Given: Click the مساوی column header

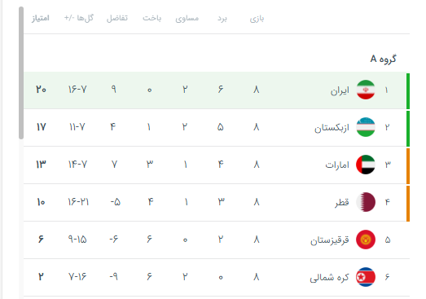Looking at the screenshot, I should (x=187, y=18).
